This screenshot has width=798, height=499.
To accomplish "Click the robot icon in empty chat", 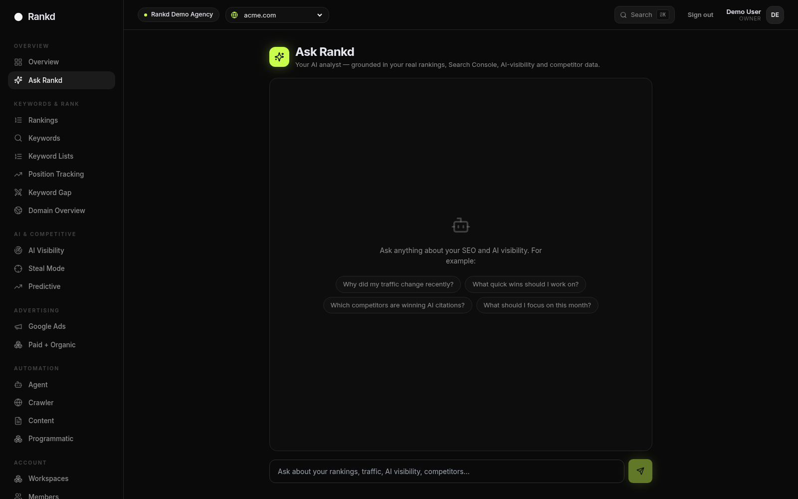I will pos(461,226).
